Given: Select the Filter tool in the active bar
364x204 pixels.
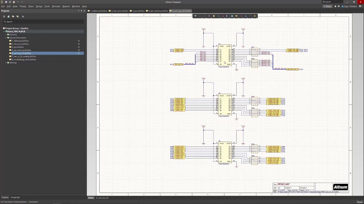Looking at the screenshot, I should pyautogui.click(x=195, y=16).
